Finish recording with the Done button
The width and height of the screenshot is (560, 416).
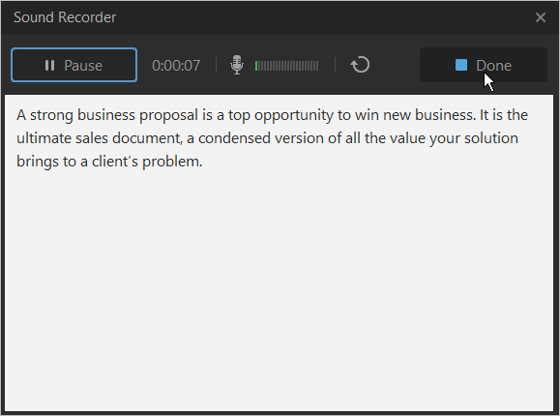484,65
